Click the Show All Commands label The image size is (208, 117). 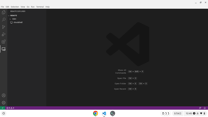coord(121,71)
